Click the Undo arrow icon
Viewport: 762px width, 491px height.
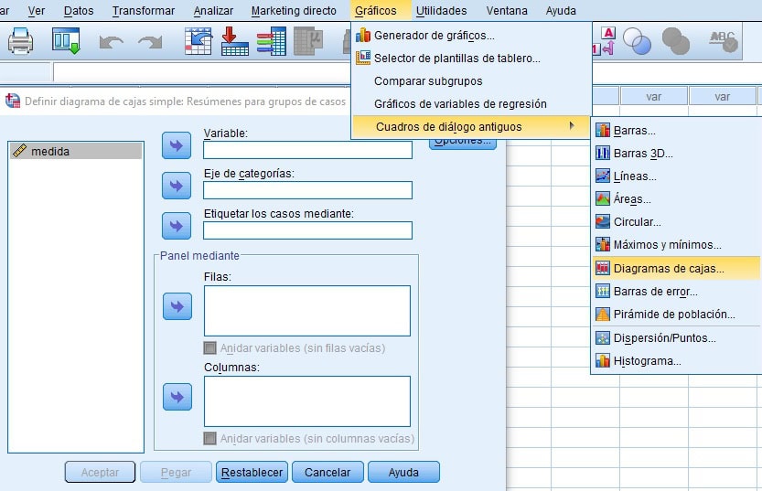(111, 42)
